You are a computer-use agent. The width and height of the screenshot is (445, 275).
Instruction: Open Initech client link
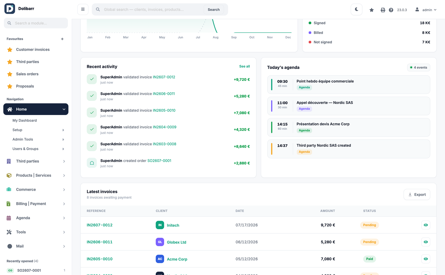[x=173, y=225]
